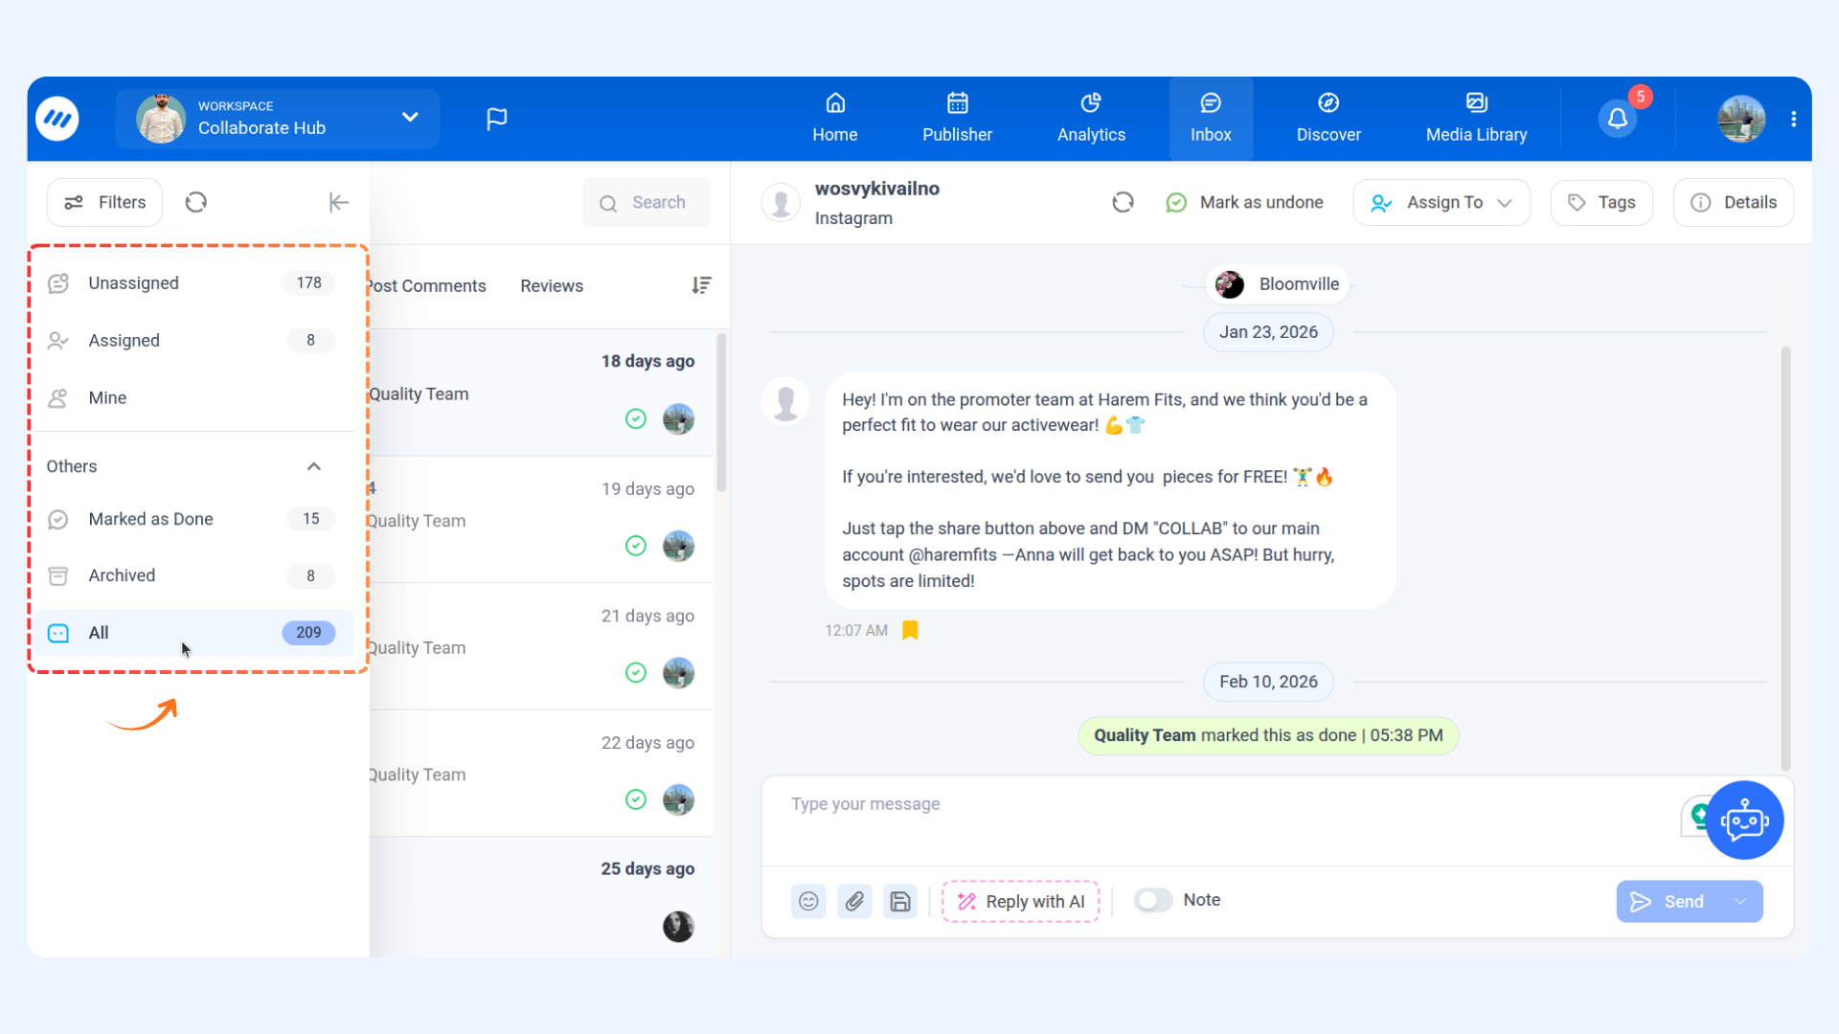This screenshot has height=1034, width=1839.
Task: Refresh the inbox list beside Filters
Action: click(196, 202)
